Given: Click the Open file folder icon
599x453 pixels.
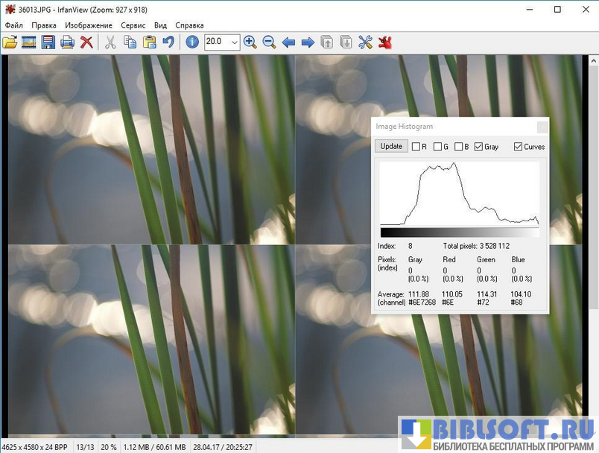Looking at the screenshot, I should click(10, 42).
